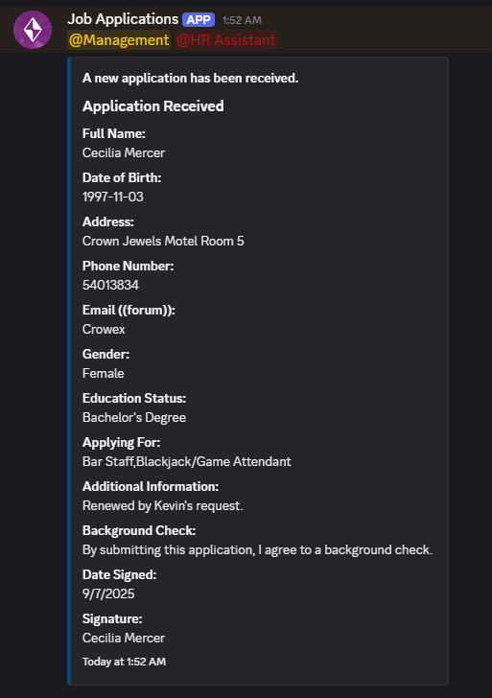Click the forum email value Crowex
Image resolution: width=492 pixels, height=698 pixels.
(x=104, y=329)
